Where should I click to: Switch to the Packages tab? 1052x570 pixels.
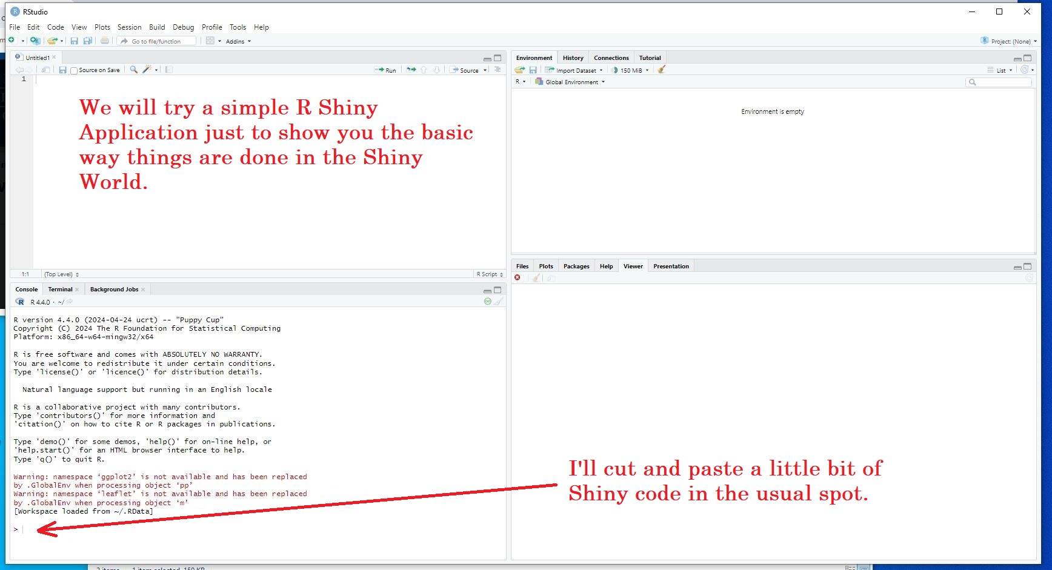(x=576, y=267)
